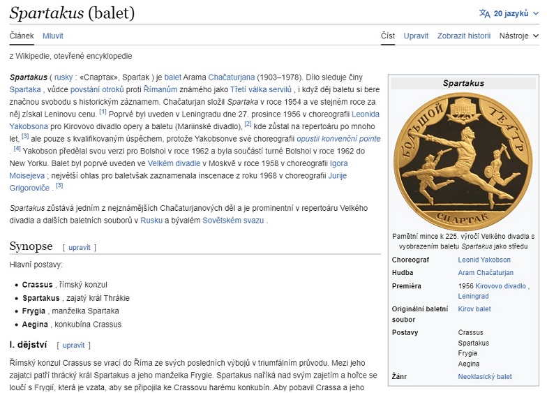
Task: Jump to citation reference [4]
Action: pos(17,149)
